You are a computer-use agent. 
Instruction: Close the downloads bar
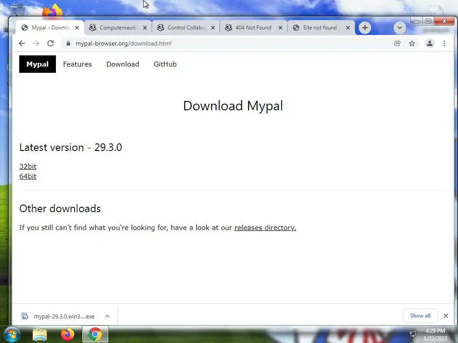pyautogui.click(x=446, y=316)
